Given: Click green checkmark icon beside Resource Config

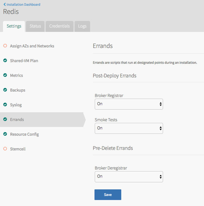Looking at the screenshot, I should coord(5,134).
